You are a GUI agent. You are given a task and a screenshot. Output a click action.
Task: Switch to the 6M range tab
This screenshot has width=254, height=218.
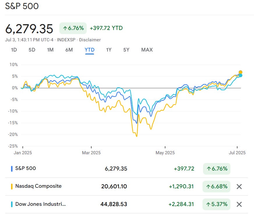tap(69, 50)
